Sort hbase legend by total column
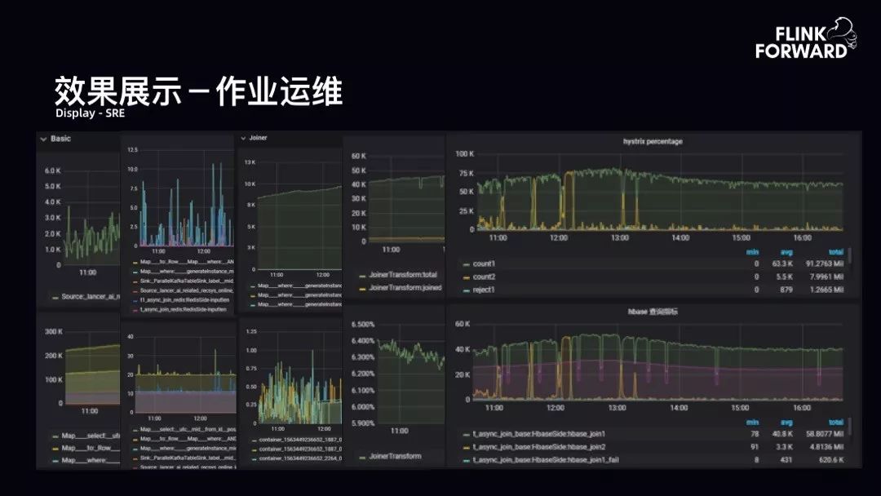Viewport: 881px width, 496px height. coord(835,422)
